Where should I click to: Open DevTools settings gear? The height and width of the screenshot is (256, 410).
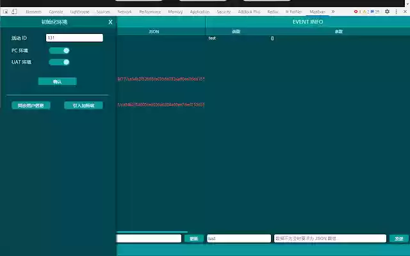click(x=387, y=12)
